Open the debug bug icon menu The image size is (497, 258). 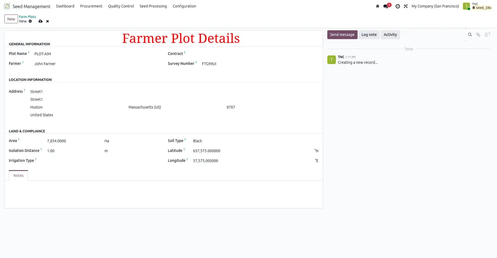click(x=377, y=6)
